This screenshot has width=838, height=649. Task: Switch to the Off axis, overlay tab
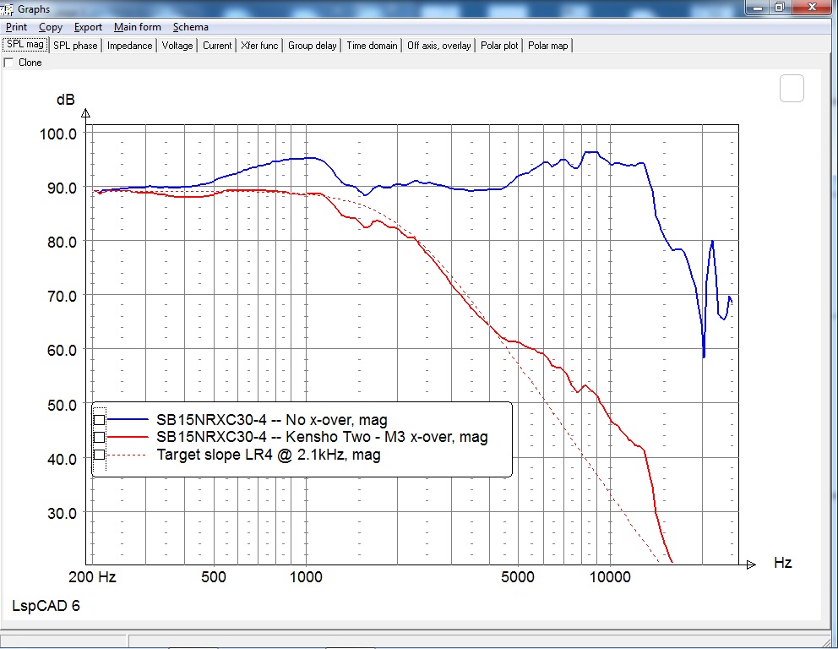tap(438, 46)
